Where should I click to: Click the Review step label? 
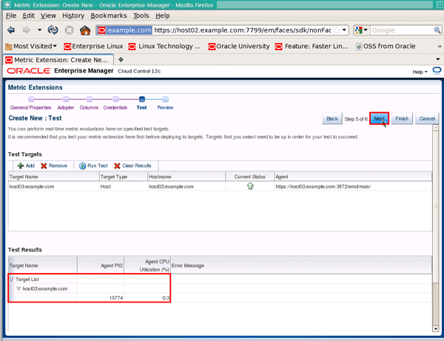pyautogui.click(x=165, y=107)
